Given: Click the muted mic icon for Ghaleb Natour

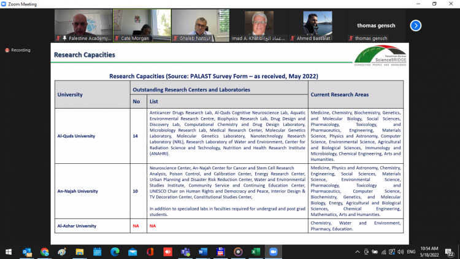Looking at the screenshot, I should pos(175,39).
